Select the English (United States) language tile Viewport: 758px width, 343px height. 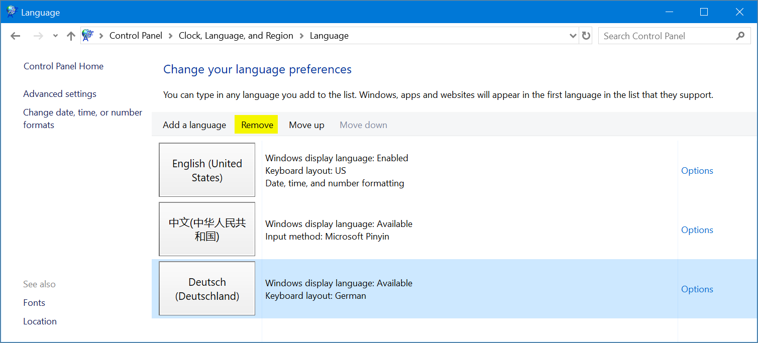pos(207,170)
